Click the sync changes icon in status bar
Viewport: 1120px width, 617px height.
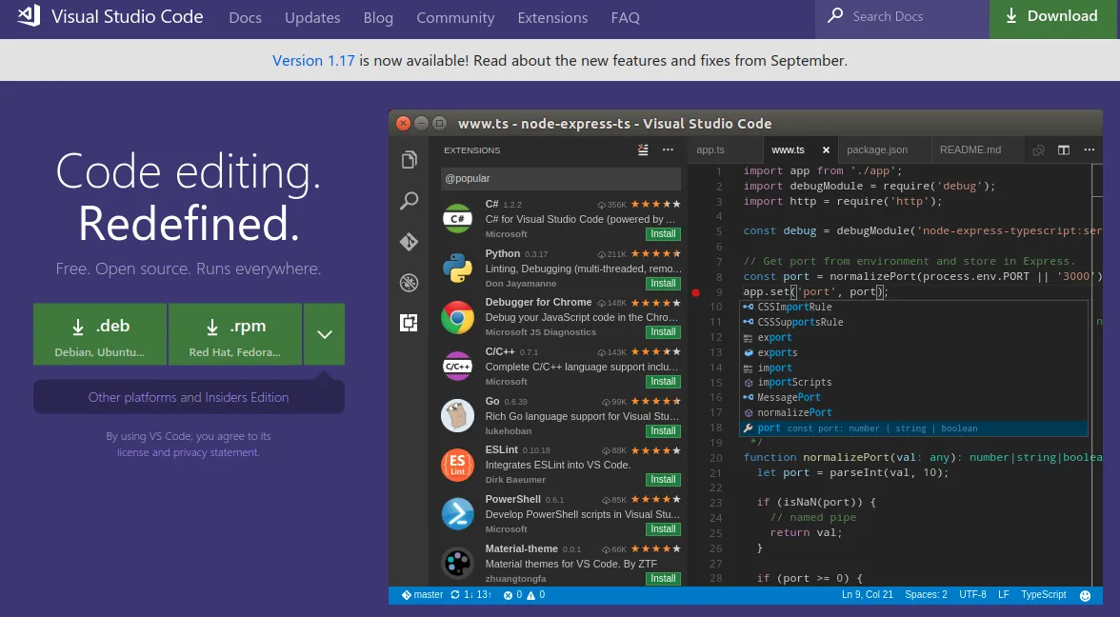click(455, 595)
